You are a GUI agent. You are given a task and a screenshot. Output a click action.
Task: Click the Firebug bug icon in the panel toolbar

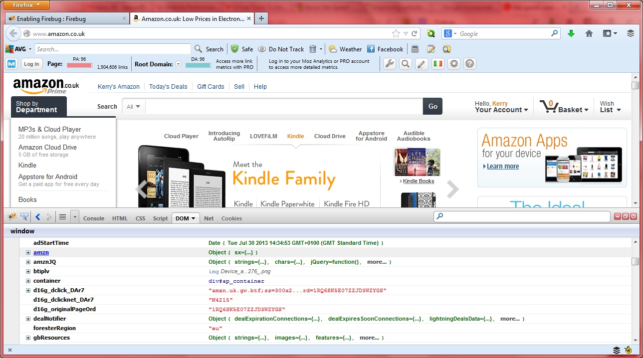click(x=12, y=217)
